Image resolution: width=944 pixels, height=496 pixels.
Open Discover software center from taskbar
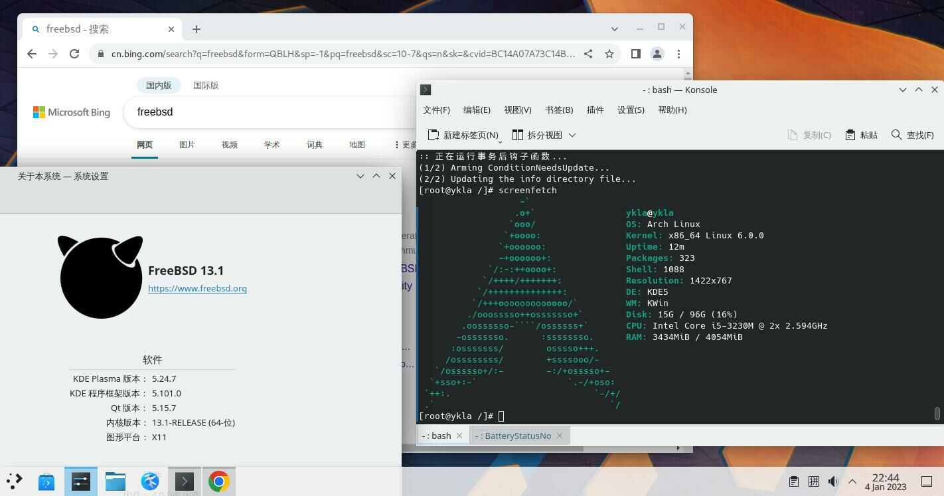coord(46,481)
